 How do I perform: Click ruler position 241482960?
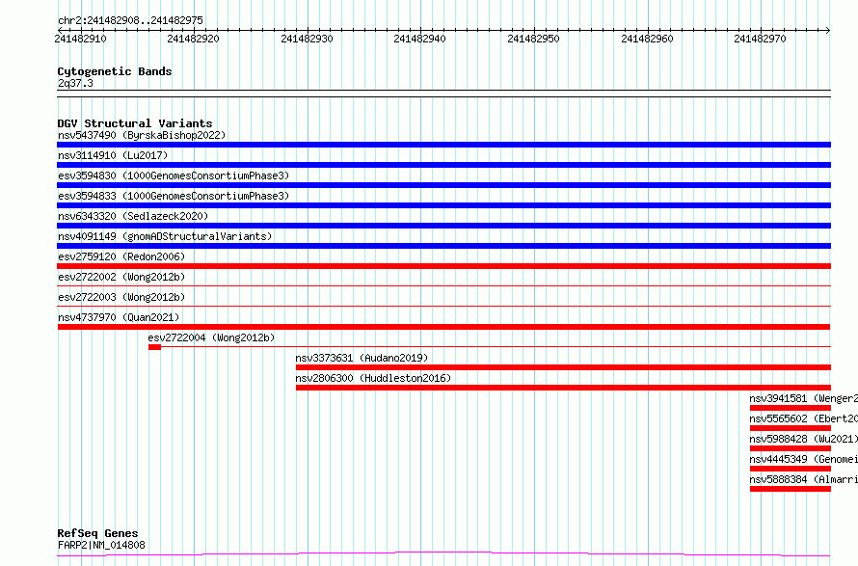pos(647,39)
